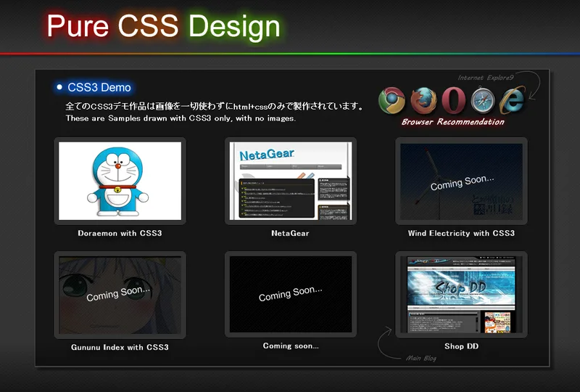Click the Gununu Index with CSS3 caption
Screen dimensions: 580x392
point(120,347)
